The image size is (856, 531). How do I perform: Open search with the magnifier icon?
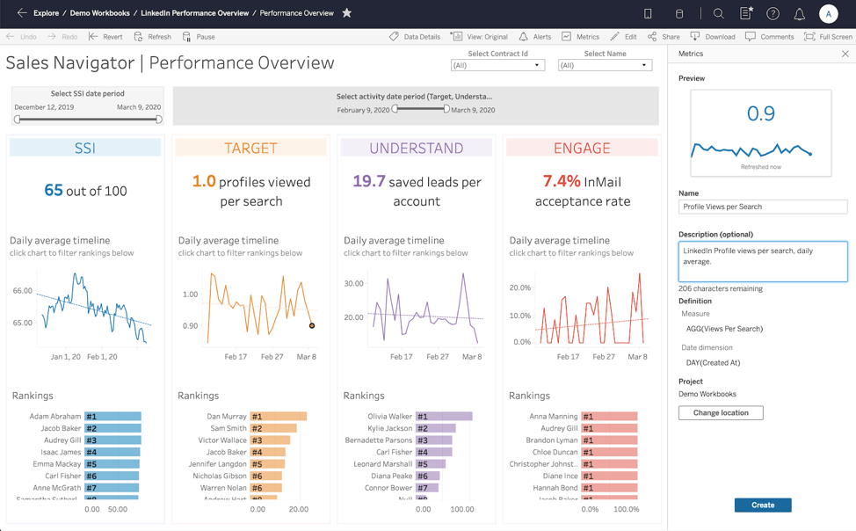718,14
